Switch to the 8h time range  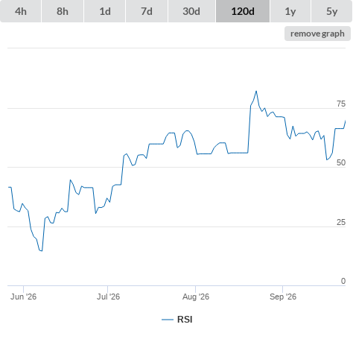click(x=63, y=11)
